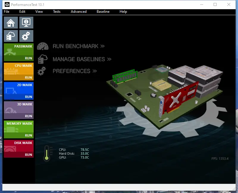The height and width of the screenshot is (193, 238).
Task: Click the CPU temperature value 78.5C
Action: 85,150
